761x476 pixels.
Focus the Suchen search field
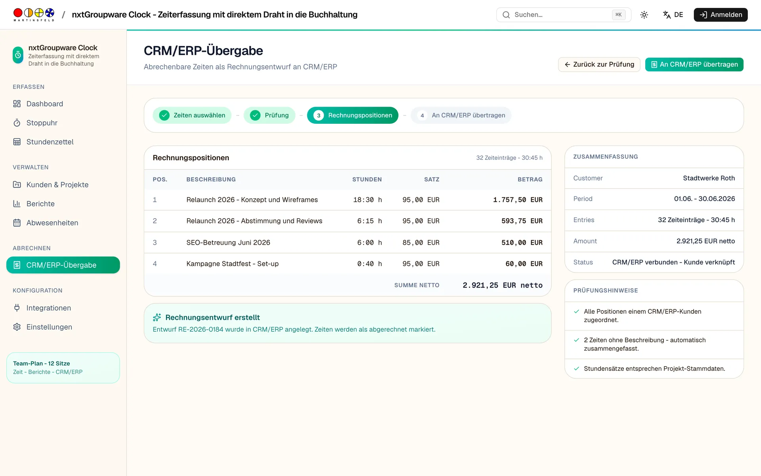click(564, 15)
